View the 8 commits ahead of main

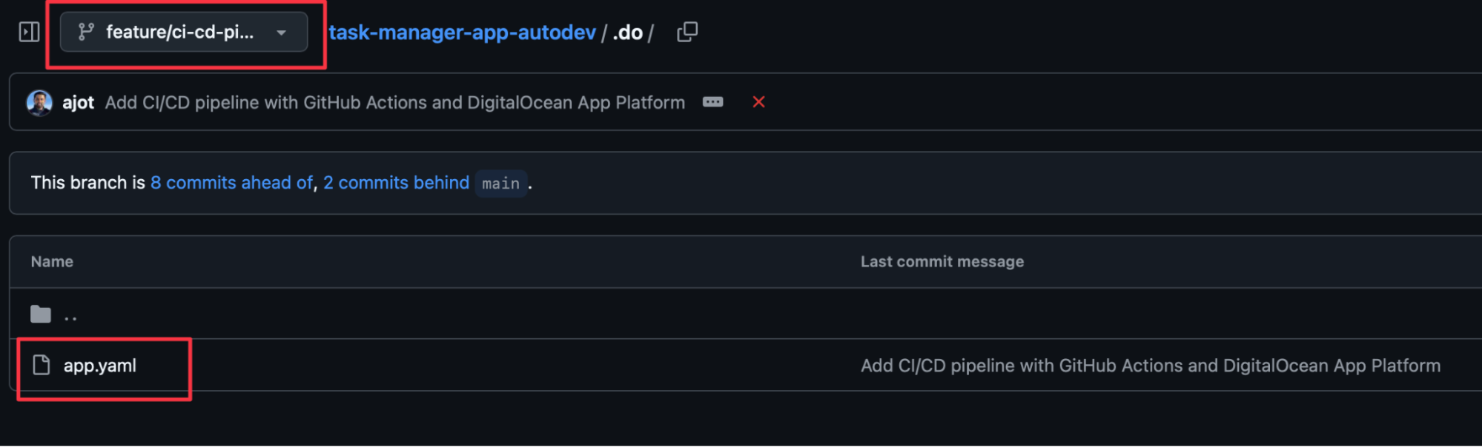231,183
